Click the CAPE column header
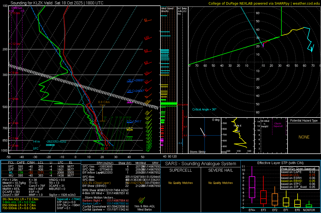Viewport: 321px width, 213px height. (21, 162)
